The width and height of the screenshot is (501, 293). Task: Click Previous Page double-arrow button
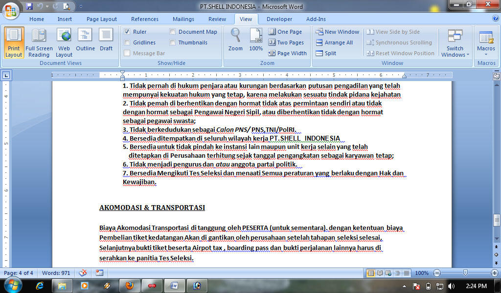click(x=496, y=247)
